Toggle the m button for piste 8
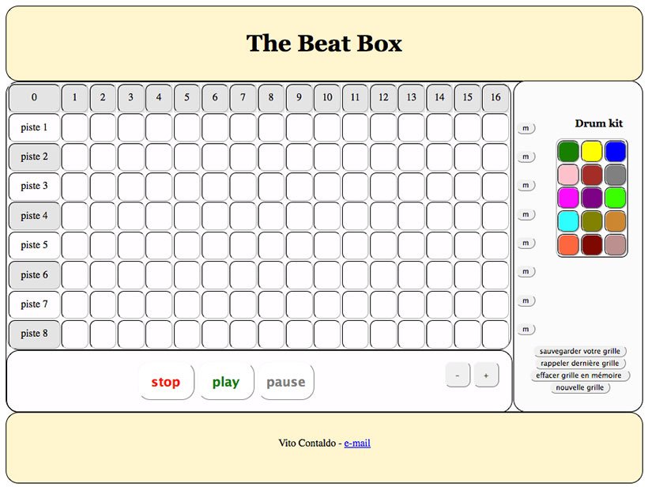This screenshot has width=648, height=487. 526,329
